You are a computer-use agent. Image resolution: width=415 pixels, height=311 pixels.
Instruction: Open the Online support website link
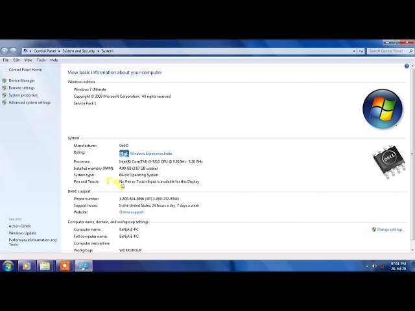point(131,212)
